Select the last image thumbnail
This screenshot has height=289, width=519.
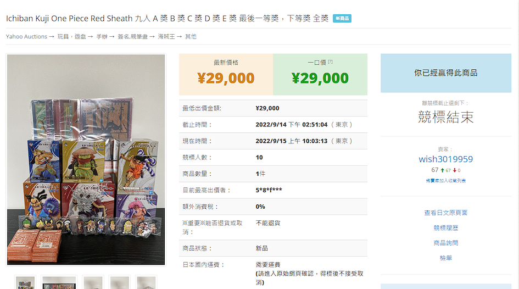[x=146, y=282]
